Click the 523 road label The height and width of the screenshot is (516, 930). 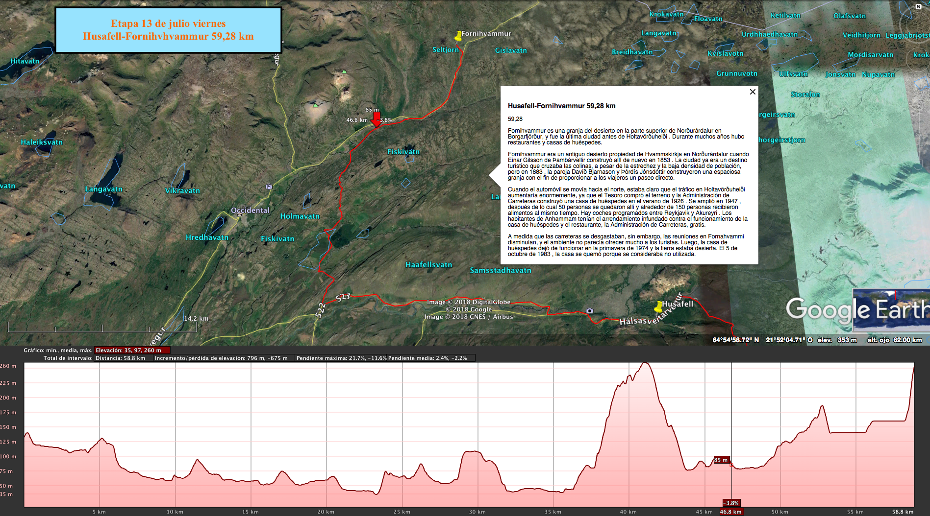point(343,297)
